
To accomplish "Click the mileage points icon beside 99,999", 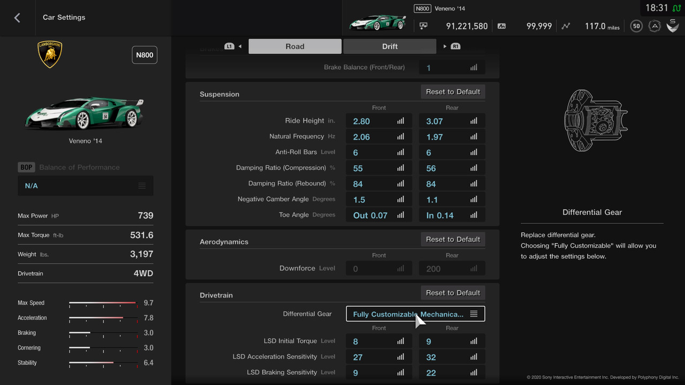I will 501,26.
